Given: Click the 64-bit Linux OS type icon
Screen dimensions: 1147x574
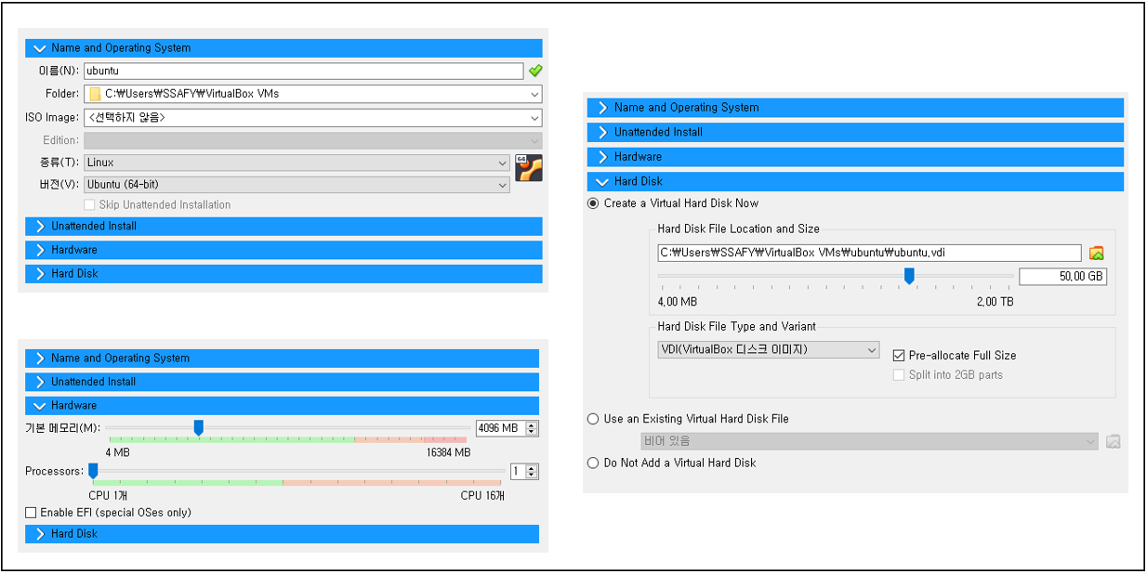Looking at the screenshot, I should point(529,168).
